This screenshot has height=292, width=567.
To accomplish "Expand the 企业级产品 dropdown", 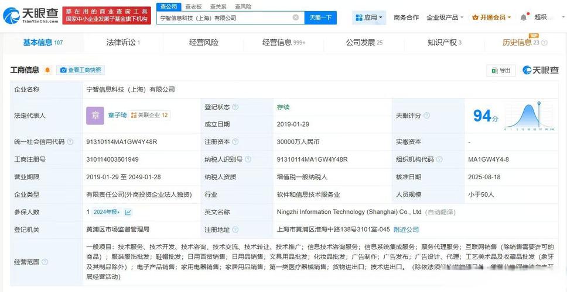I will pyautogui.click(x=445, y=18).
